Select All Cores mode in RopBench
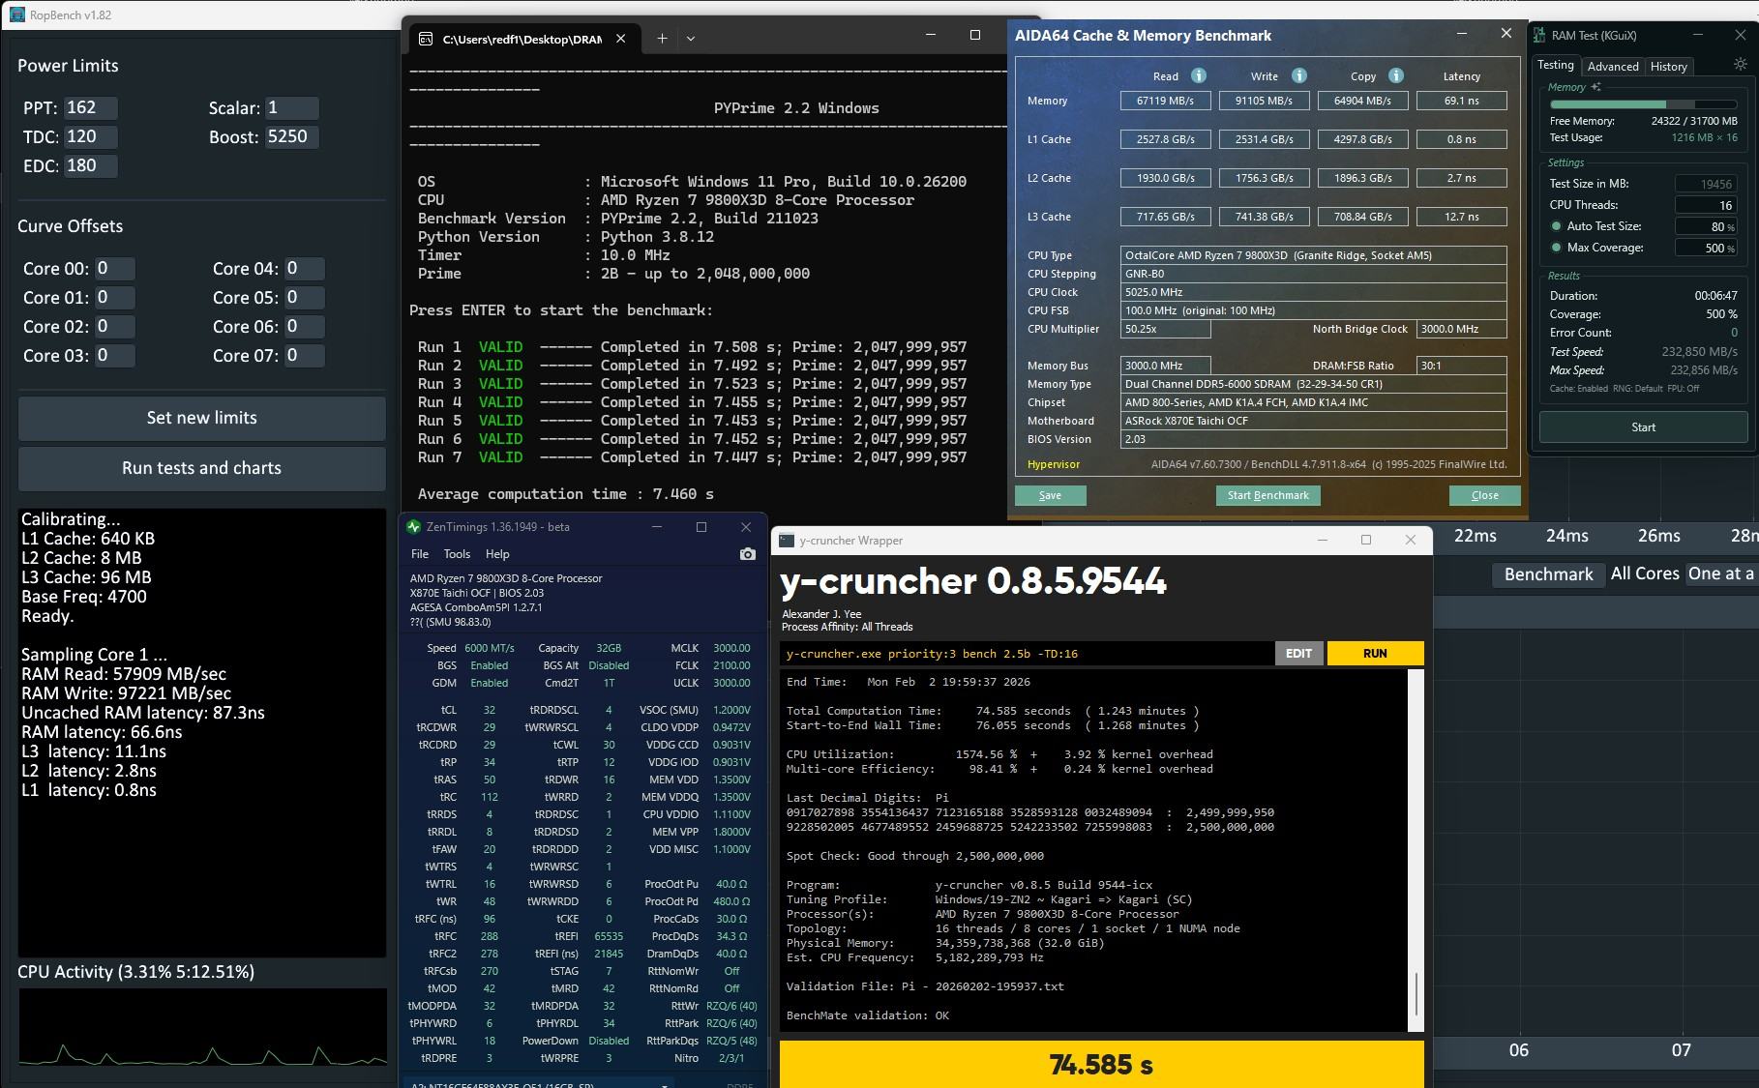1759x1088 pixels. (x=1645, y=573)
